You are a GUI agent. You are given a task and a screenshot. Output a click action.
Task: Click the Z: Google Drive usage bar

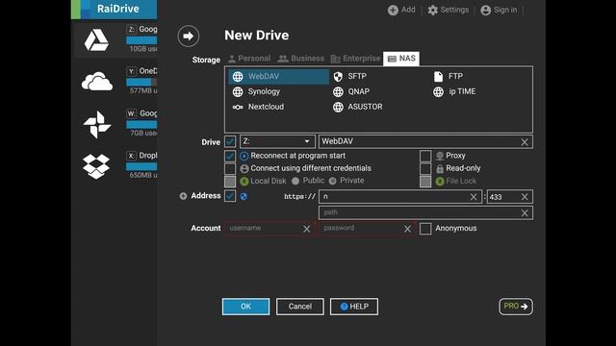coord(141,40)
